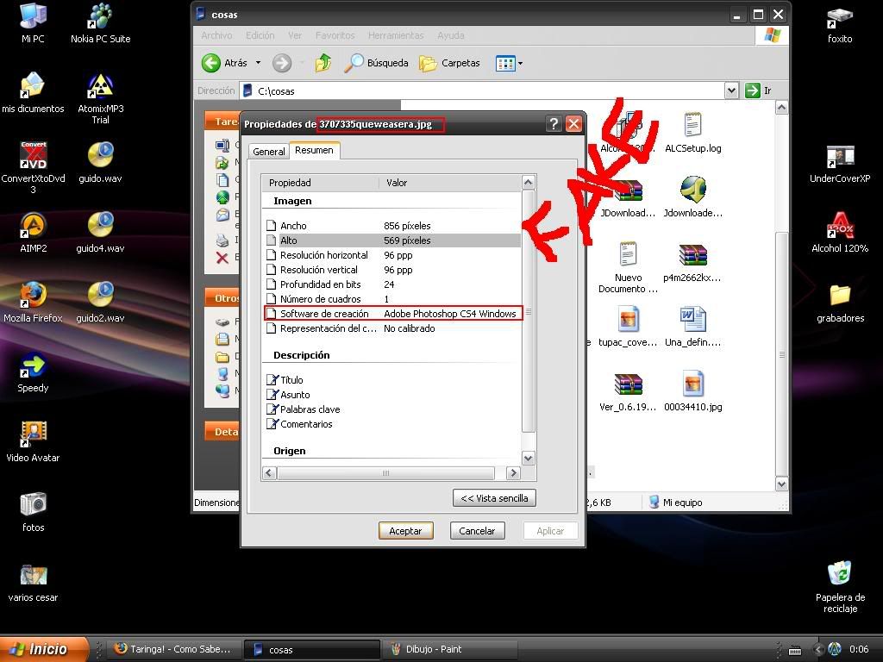Select ALCSetup.log file in cosas window

coord(692,133)
